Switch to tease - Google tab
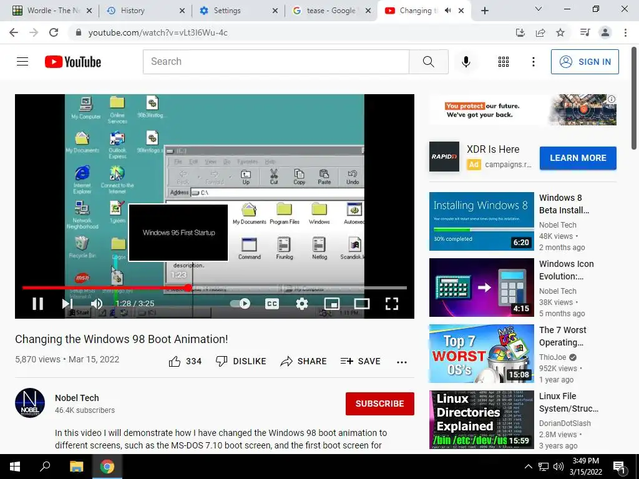This screenshot has width=639, height=479. click(331, 11)
